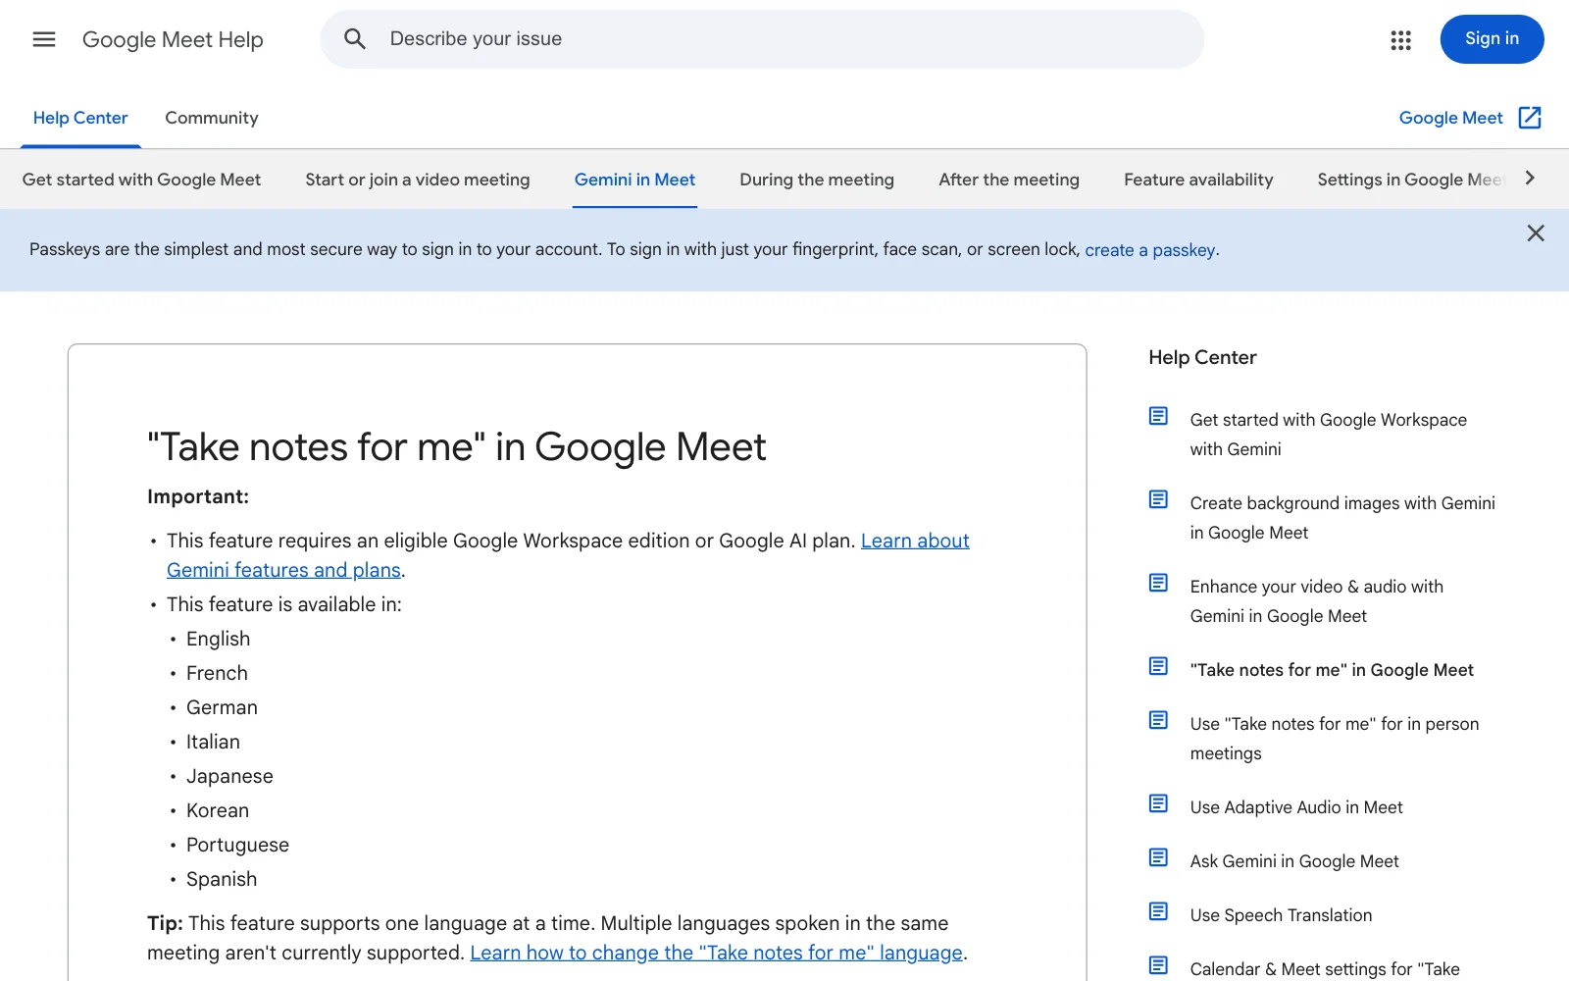Click the Portuguese list item
Image resolution: width=1569 pixels, height=981 pixels.
[237, 845]
